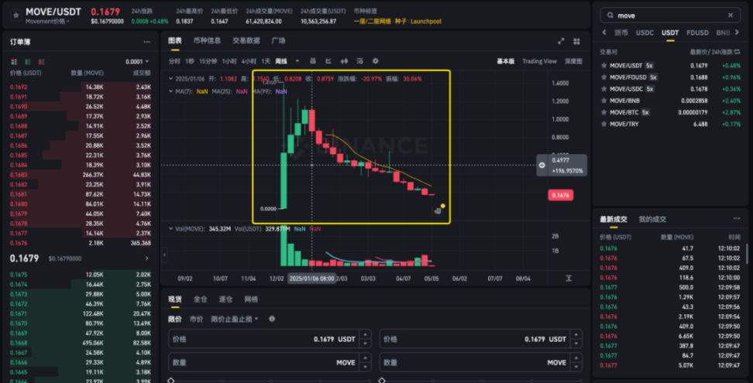The height and width of the screenshot is (383, 753).
Task: Open the 限价止盈止损 order type dropdown
Action: [x=235, y=319]
